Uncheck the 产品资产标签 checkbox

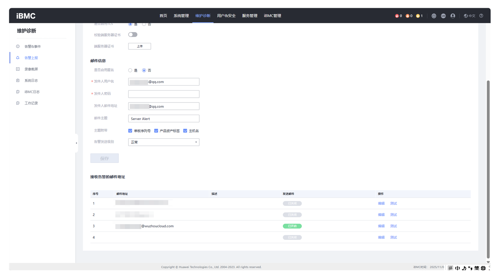coord(156,131)
